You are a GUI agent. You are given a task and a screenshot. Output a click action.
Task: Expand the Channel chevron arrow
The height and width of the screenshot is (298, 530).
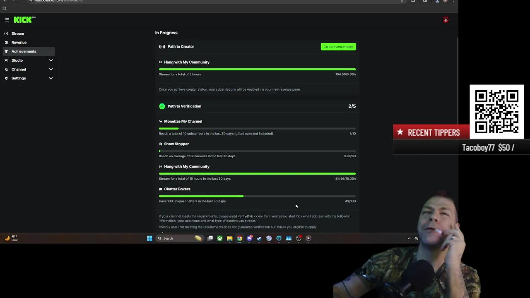[51, 70]
